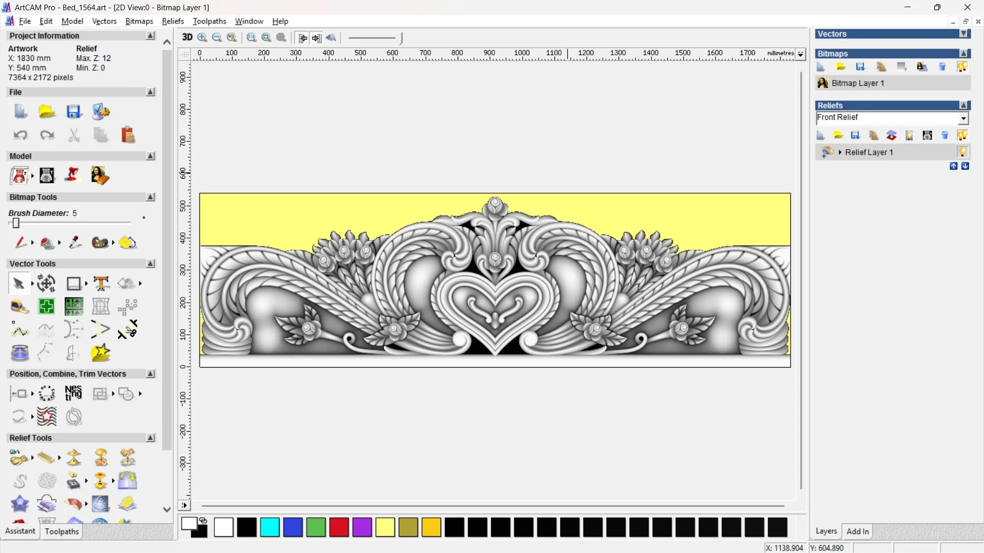The width and height of the screenshot is (984, 553).
Task: Select the paint brush bitmap tool
Action: pos(20,242)
